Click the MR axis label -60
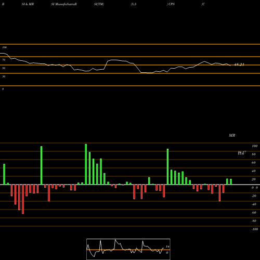This screenshot has width=260, height=260. tap(254, 213)
